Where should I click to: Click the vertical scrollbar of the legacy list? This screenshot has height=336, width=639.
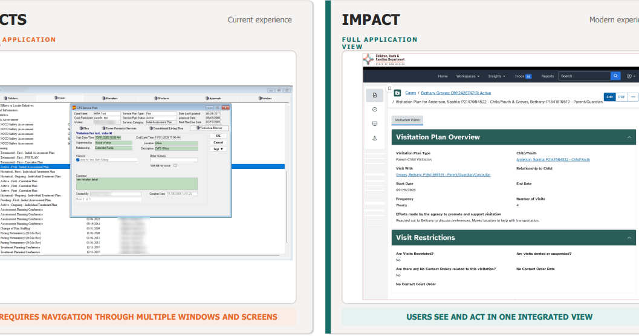coord(287,206)
